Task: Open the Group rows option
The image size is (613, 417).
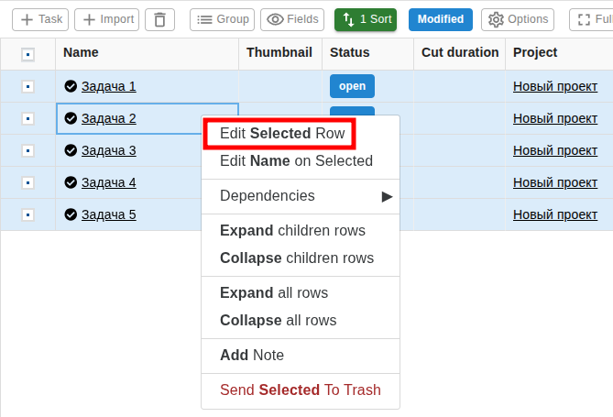Action: 222,19
